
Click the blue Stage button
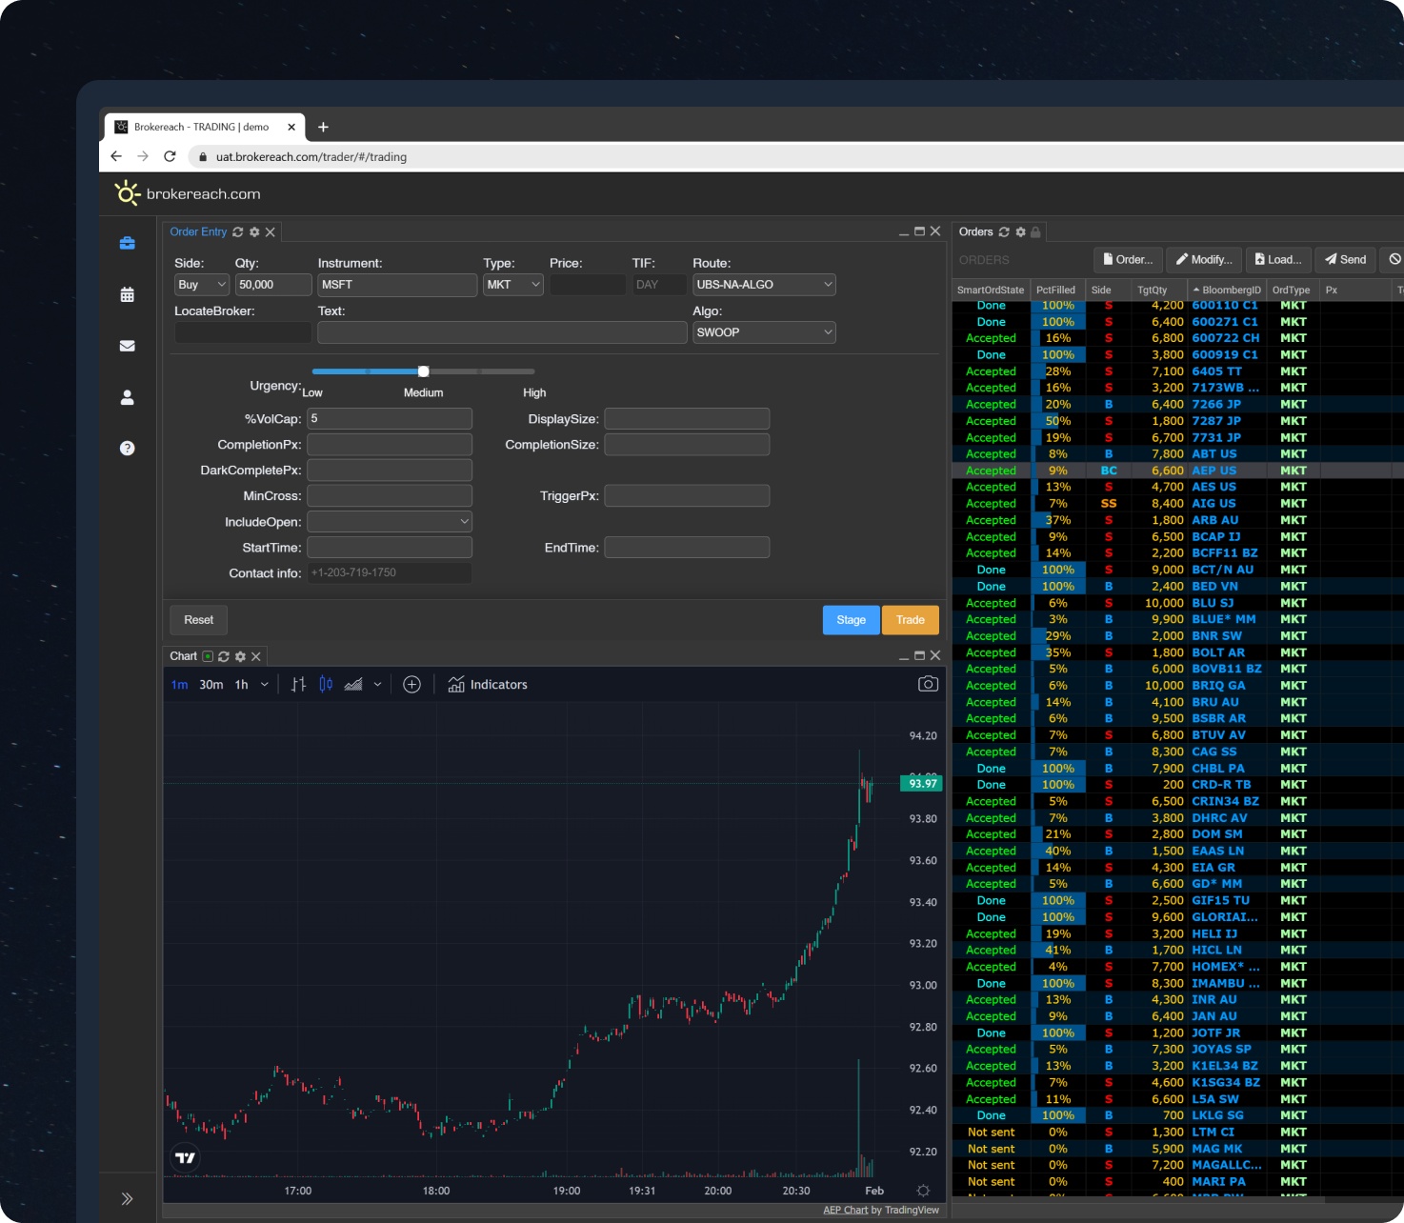[x=852, y=620]
